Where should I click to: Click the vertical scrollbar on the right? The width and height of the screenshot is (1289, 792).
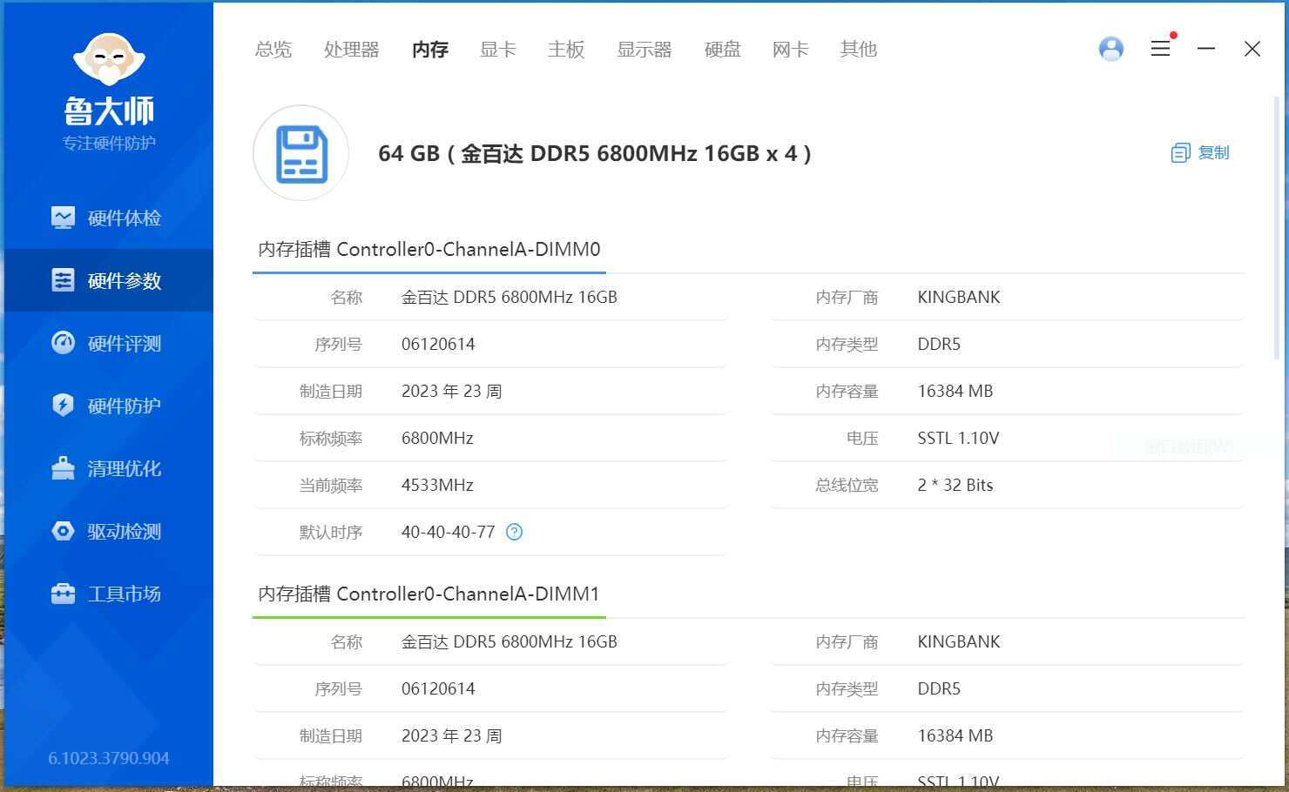coord(1279,226)
